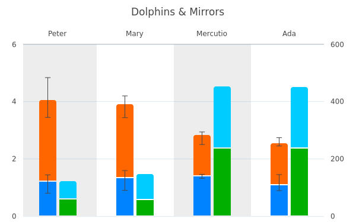Click the Dolphins & Mirrors chart title
This screenshot has width=356, height=222.
click(x=178, y=12)
